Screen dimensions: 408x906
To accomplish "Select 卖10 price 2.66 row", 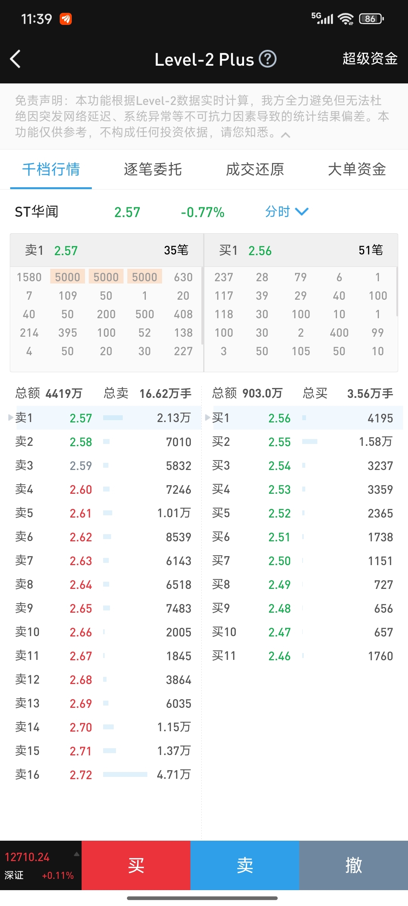I will coord(103,632).
